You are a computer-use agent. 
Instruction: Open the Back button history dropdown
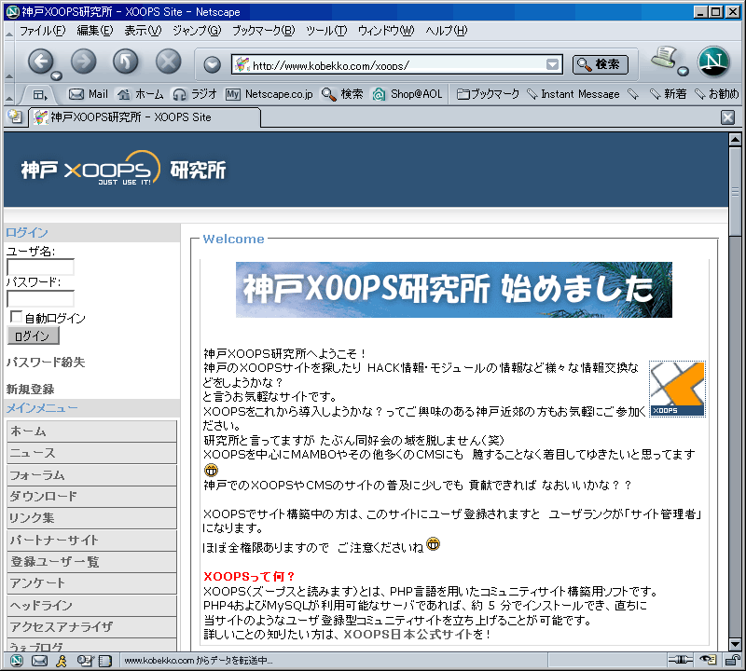click(x=57, y=75)
